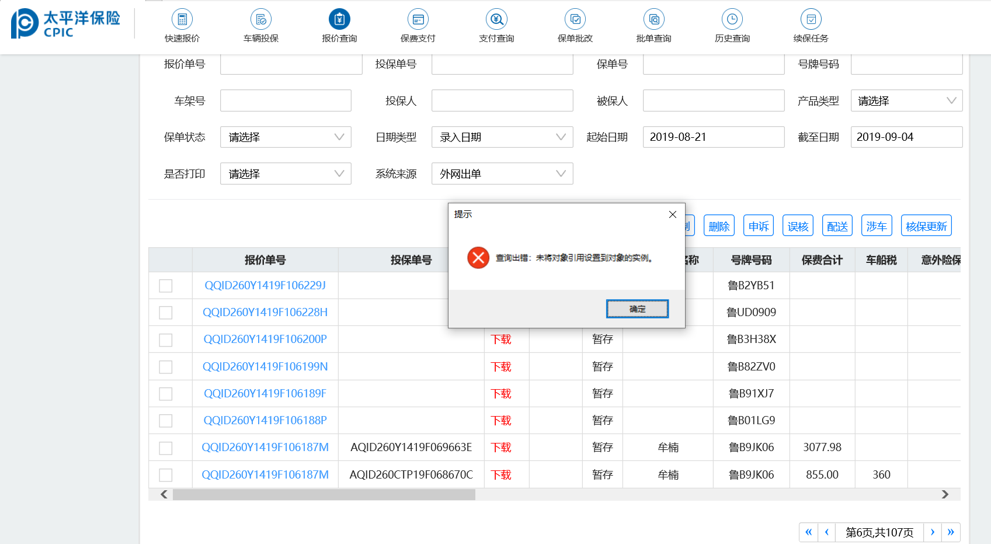Focus the 车架号 VIN input field
This screenshot has height=544, width=991.
coord(286,101)
